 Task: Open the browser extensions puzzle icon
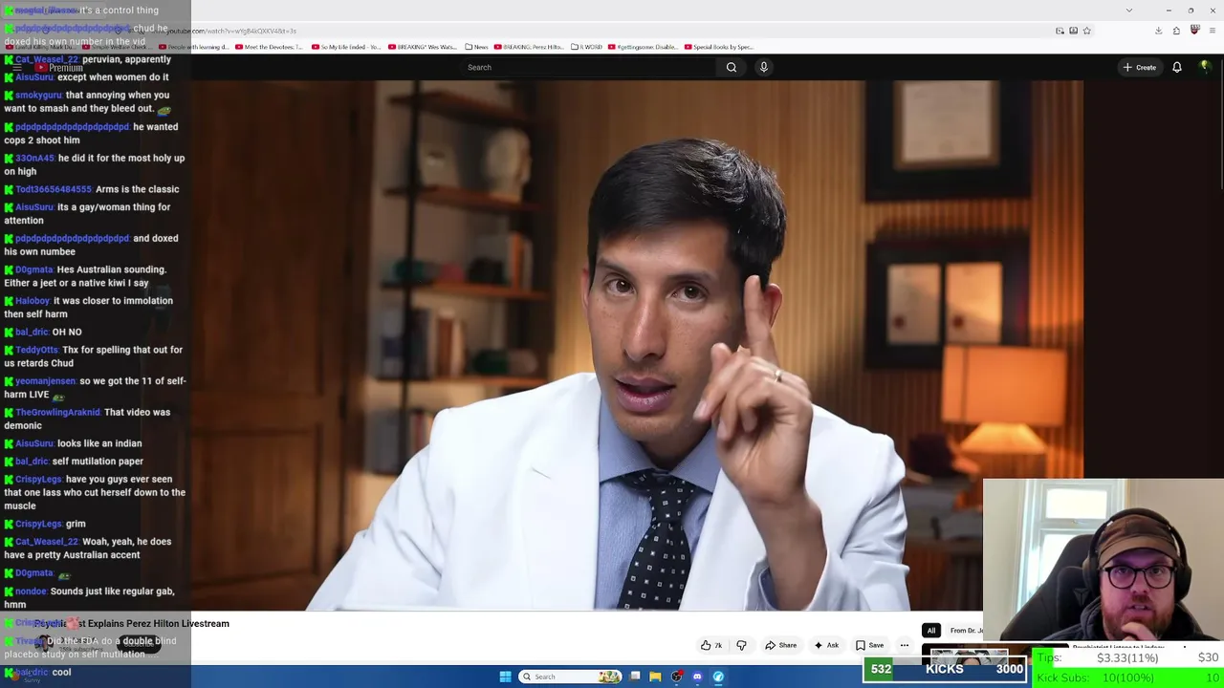click(x=1176, y=31)
